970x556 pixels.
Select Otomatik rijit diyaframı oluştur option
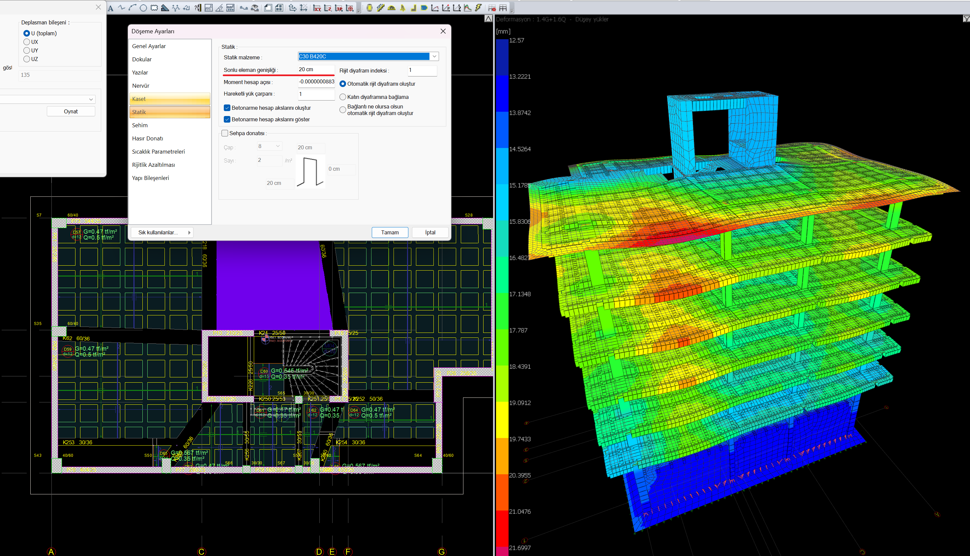pos(342,84)
